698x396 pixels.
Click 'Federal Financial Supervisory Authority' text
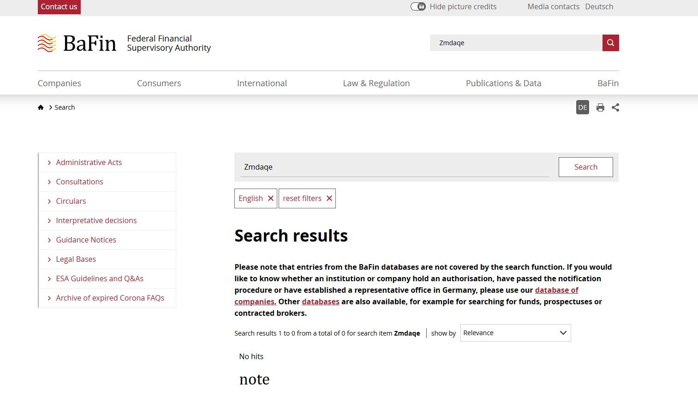169,43
